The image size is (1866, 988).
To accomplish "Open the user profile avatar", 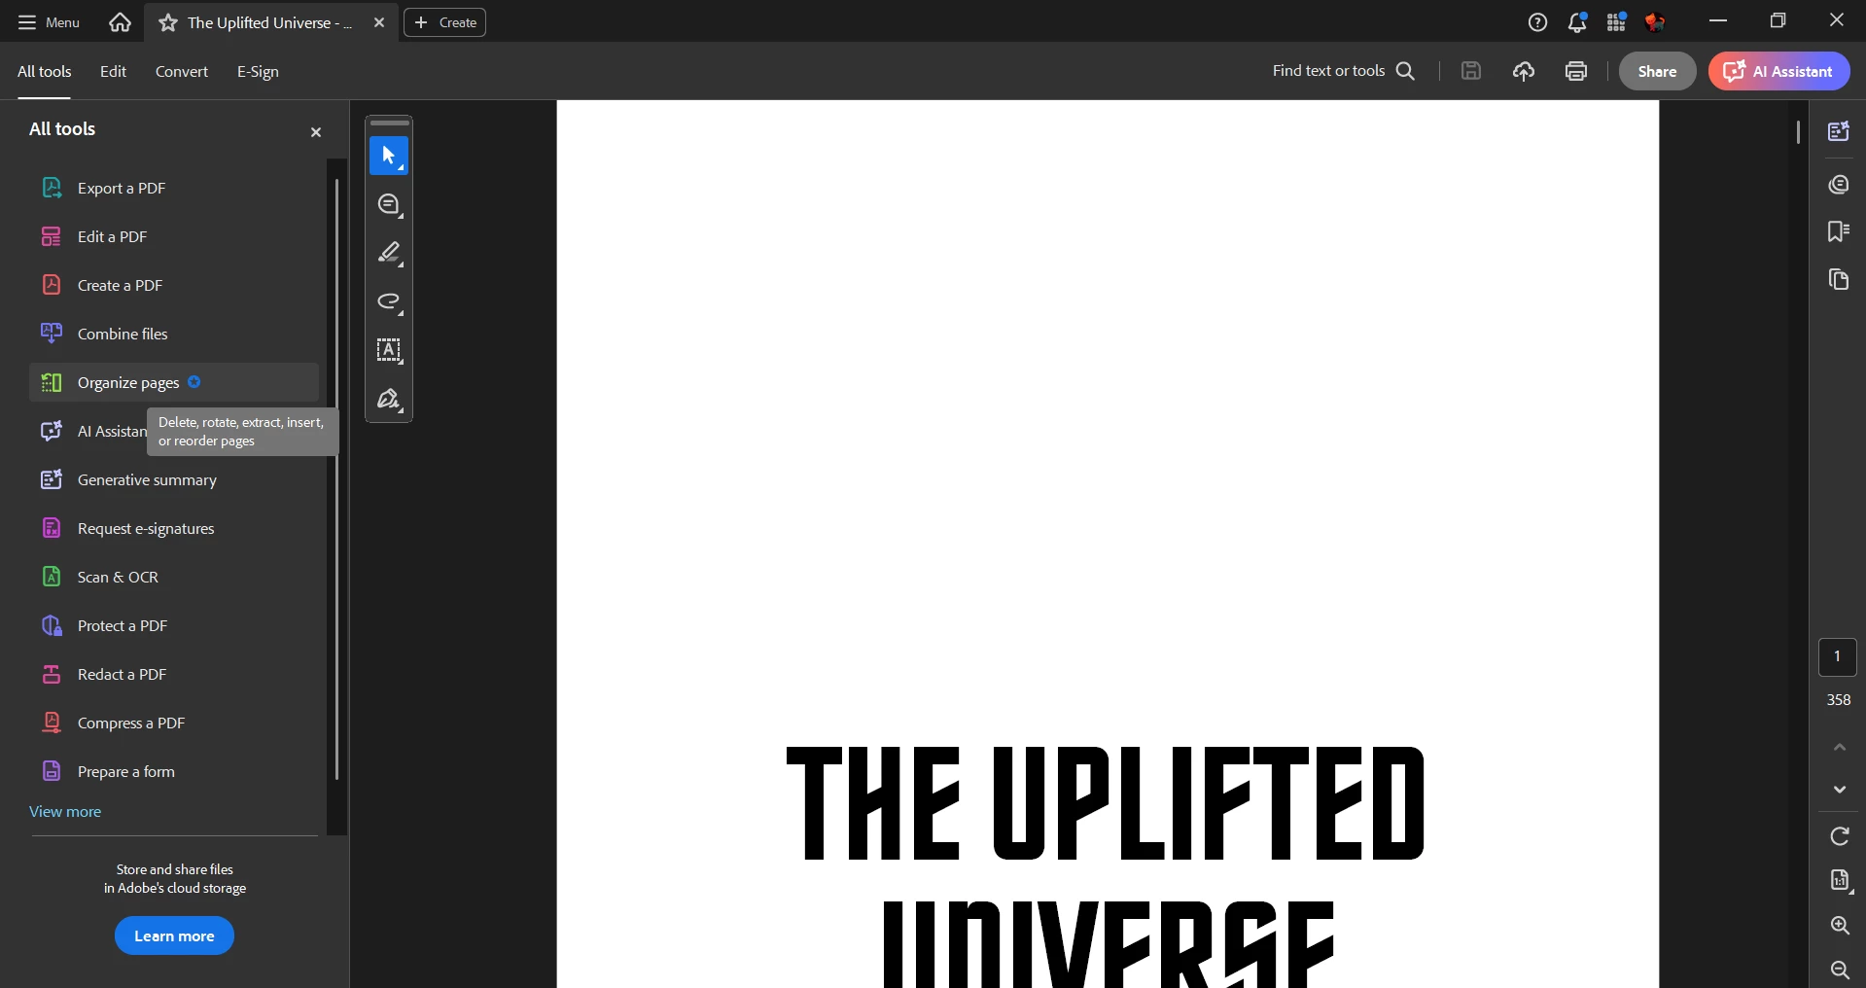I will (1655, 21).
